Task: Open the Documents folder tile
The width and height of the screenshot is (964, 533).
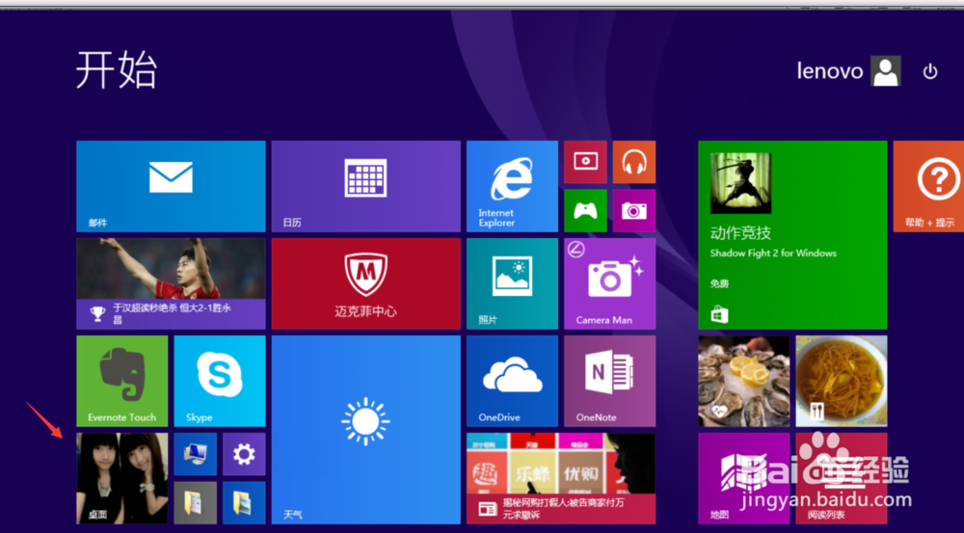Action: [196, 503]
